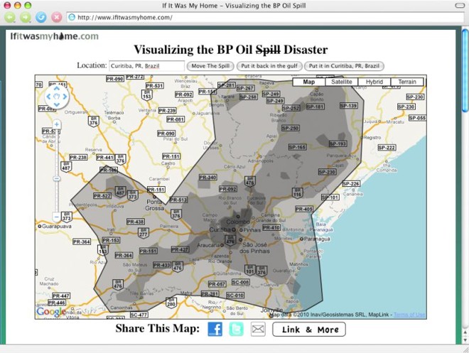Click the SP-222 road marker
Viewport: 469px width, 353px height.
coord(387,147)
